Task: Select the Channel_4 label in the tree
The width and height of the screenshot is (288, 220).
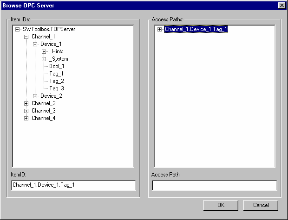Action: pos(44,118)
